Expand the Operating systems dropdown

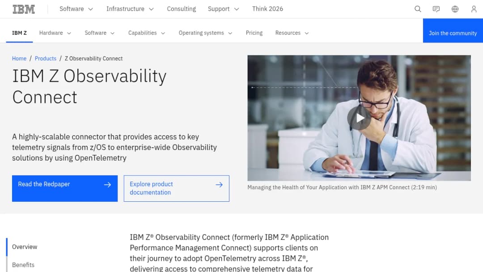pyautogui.click(x=205, y=33)
